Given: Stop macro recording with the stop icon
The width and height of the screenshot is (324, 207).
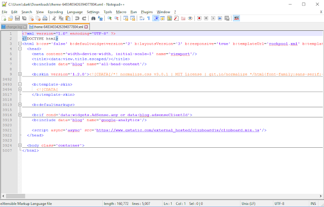Looking at the screenshot, I should pos(206,18).
